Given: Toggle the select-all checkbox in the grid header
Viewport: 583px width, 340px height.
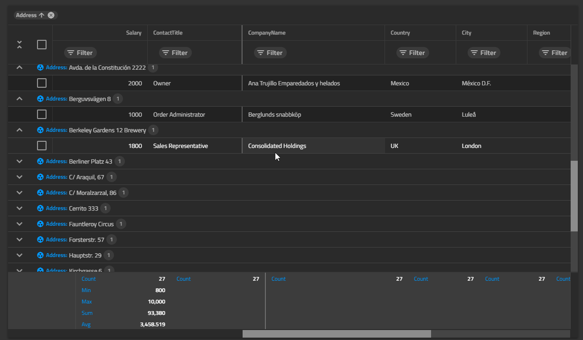Looking at the screenshot, I should 41,44.
